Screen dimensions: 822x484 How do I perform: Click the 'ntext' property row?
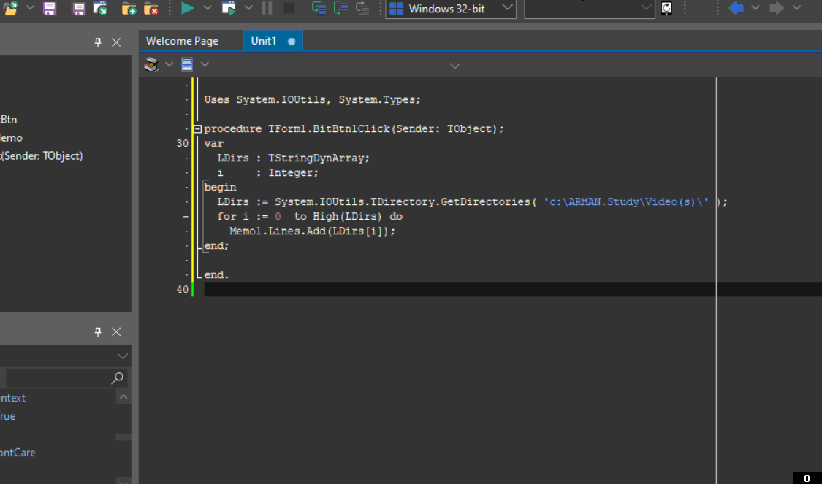[12, 398]
